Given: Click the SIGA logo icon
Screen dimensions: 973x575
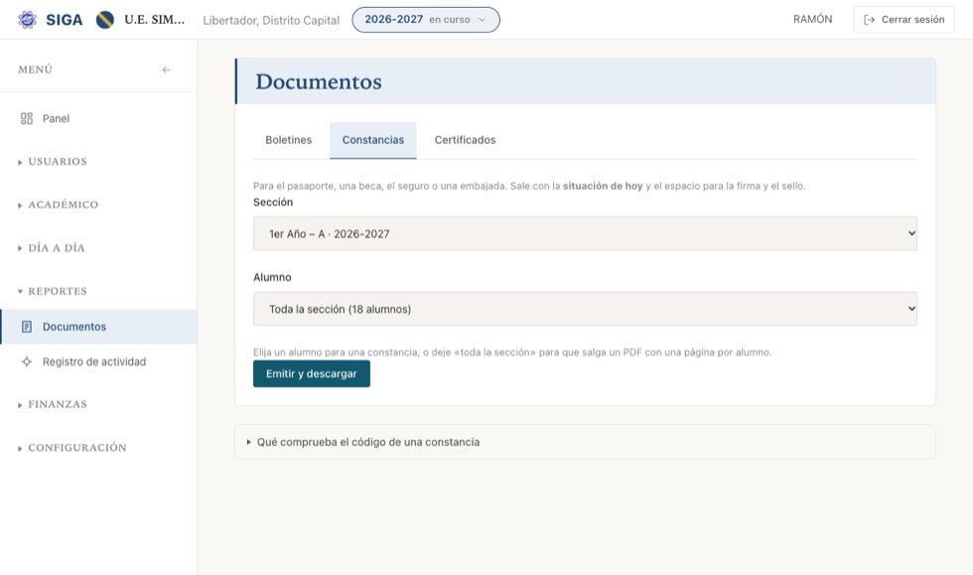Looking at the screenshot, I should click(x=27, y=20).
